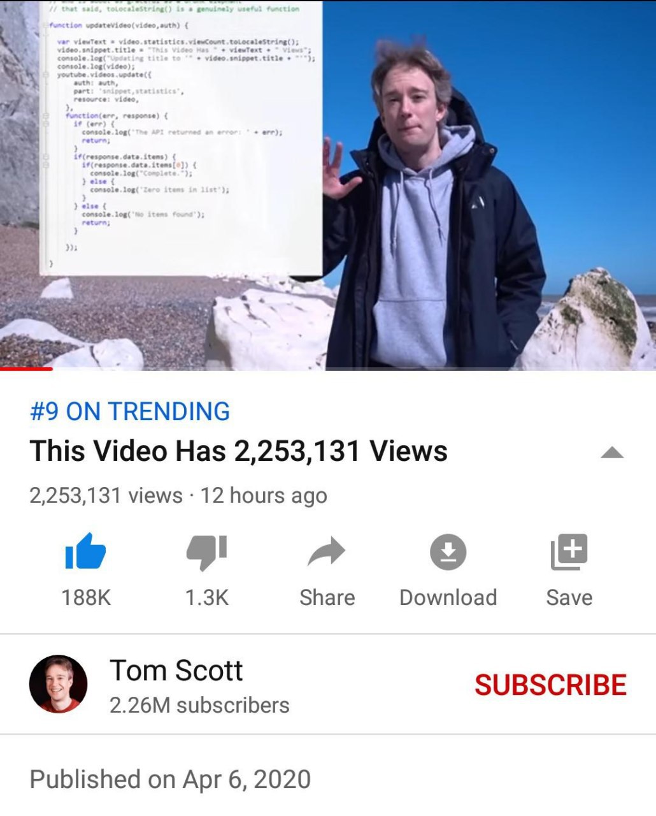
Task: Tap the video title with 2,253,131 Views
Action: [x=238, y=451]
